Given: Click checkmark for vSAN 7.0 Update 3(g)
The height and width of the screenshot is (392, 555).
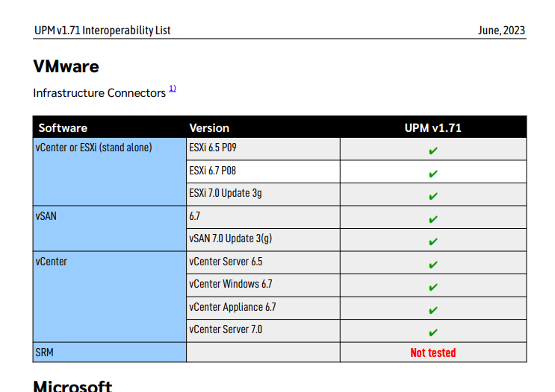Looking at the screenshot, I should [x=433, y=242].
